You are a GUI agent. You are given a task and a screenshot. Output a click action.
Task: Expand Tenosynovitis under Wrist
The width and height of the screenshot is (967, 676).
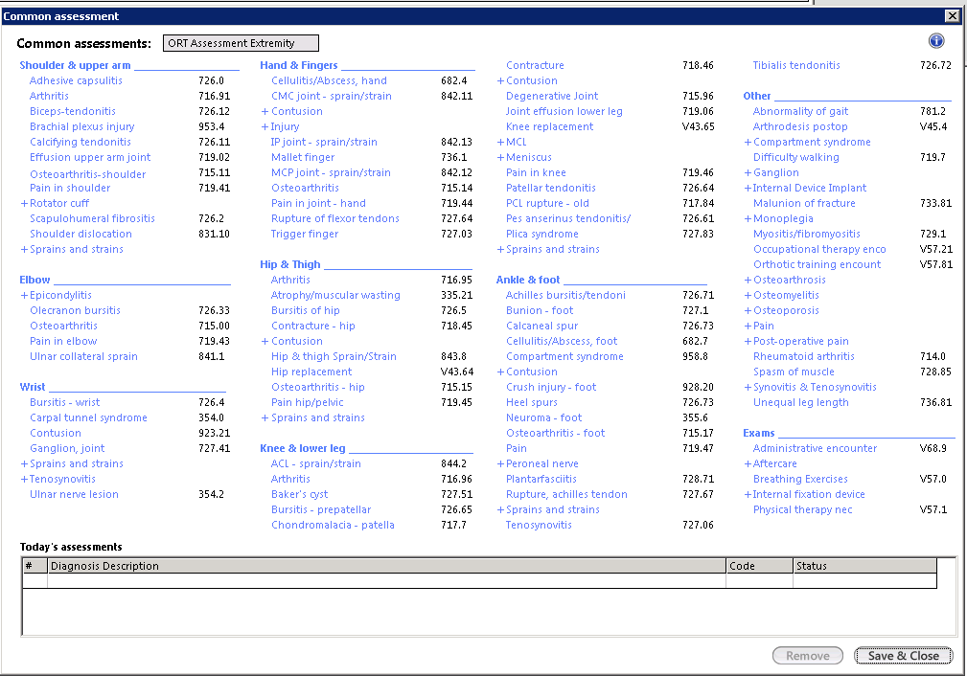[58, 479]
